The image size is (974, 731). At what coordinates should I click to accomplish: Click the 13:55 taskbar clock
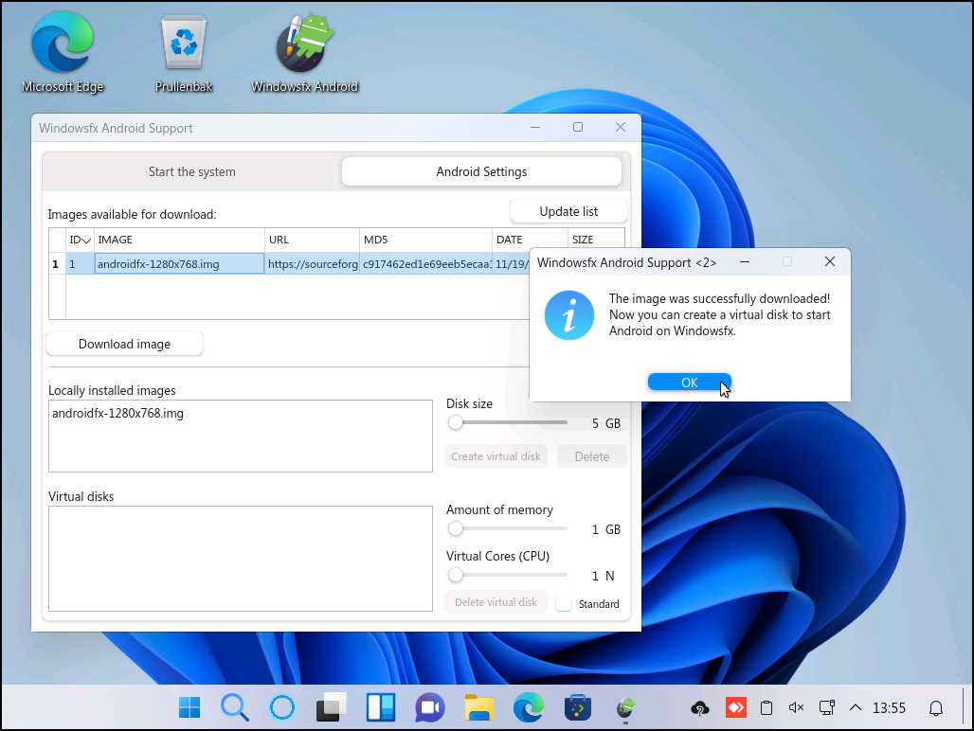(x=889, y=708)
